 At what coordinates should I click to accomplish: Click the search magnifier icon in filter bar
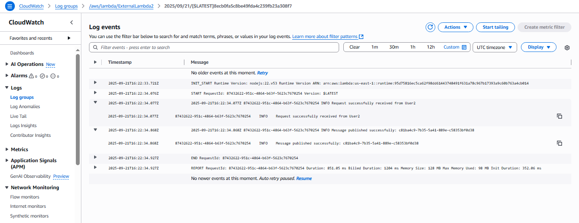click(95, 47)
